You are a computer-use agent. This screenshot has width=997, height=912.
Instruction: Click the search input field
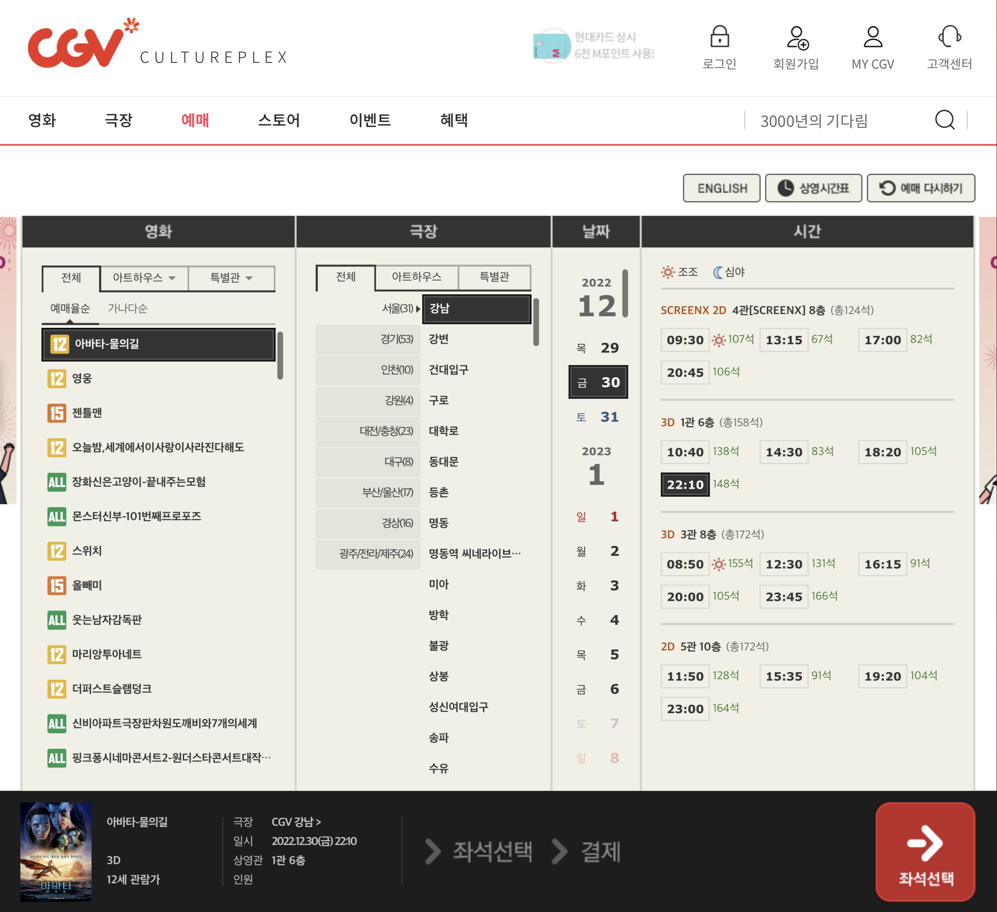838,121
